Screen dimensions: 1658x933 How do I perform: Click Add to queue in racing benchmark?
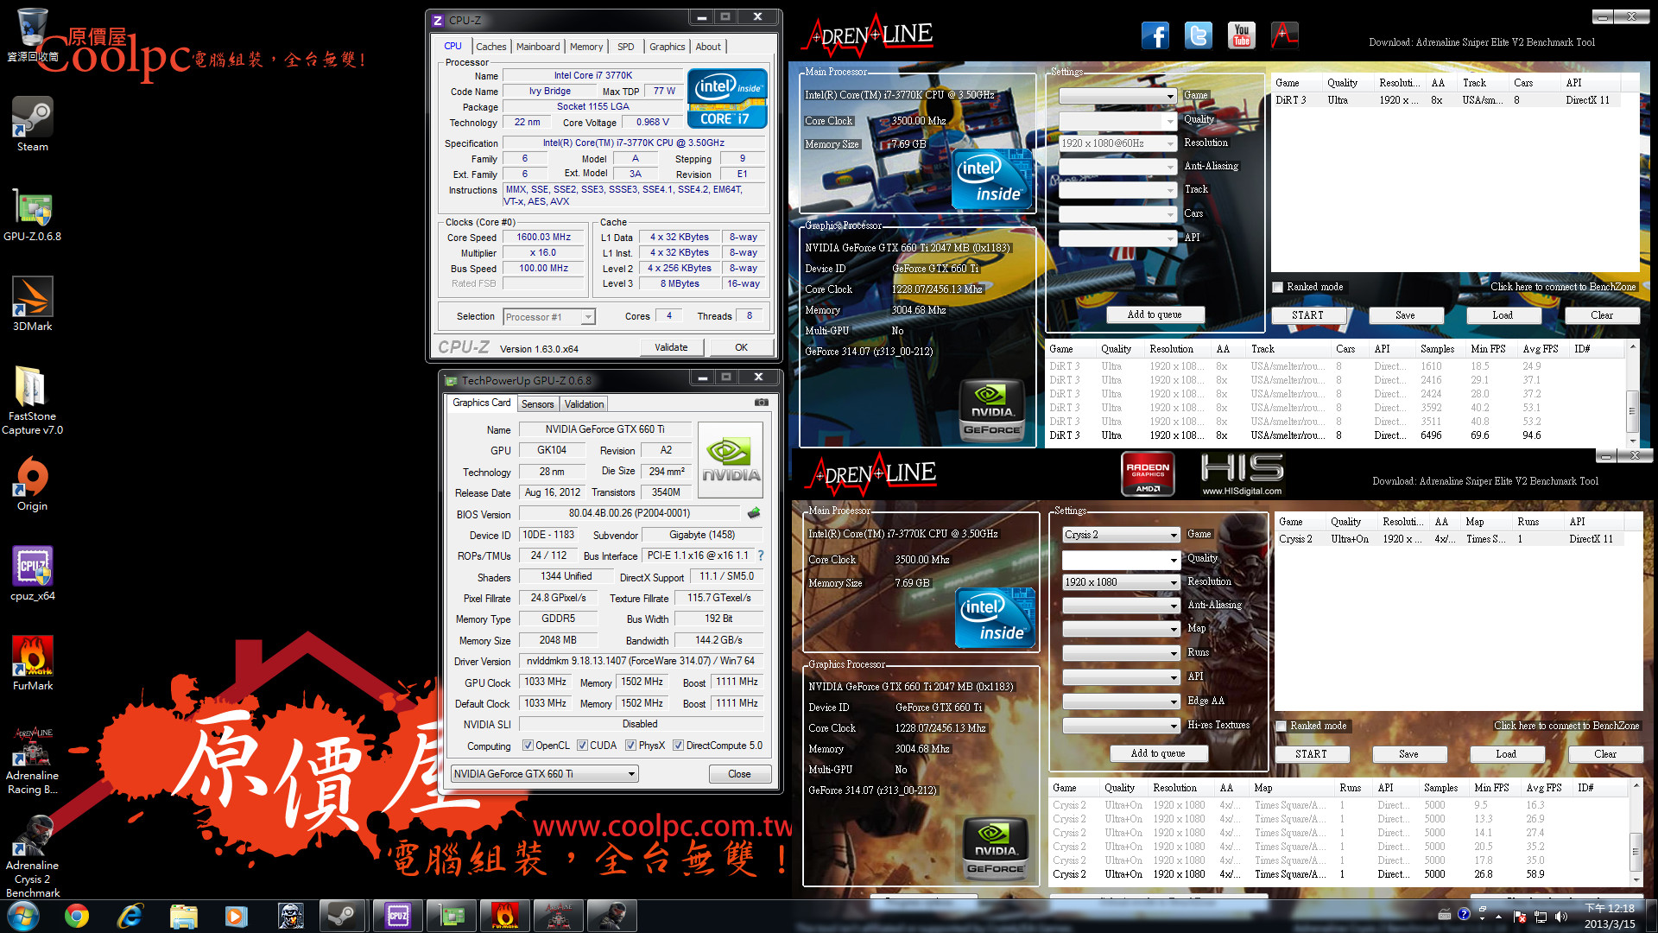click(1155, 314)
